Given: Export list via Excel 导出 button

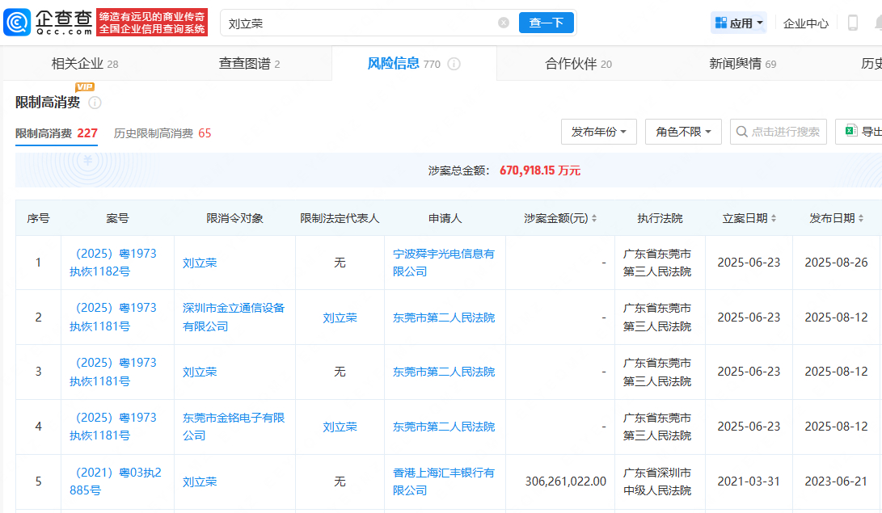Looking at the screenshot, I should [861, 132].
